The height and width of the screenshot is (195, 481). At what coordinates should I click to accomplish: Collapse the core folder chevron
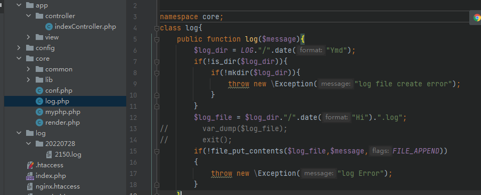[x=19, y=59]
